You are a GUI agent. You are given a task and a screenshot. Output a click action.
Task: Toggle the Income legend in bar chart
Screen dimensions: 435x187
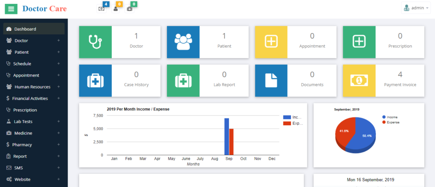click(293, 117)
